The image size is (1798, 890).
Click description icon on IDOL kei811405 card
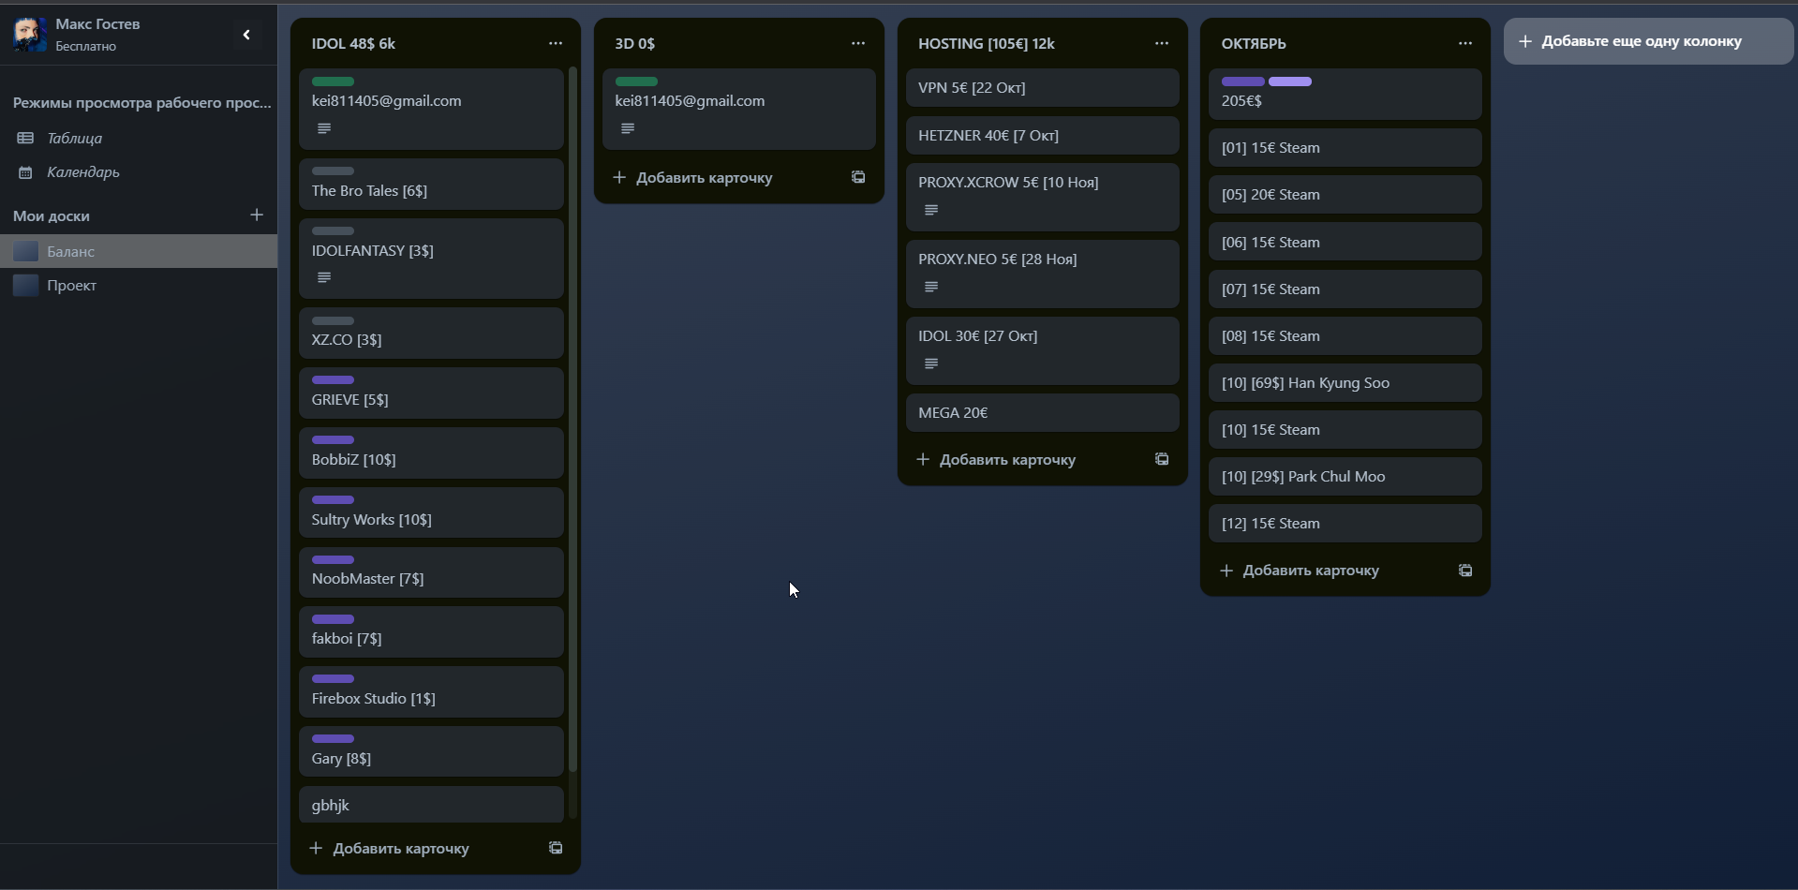pos(324,128)
